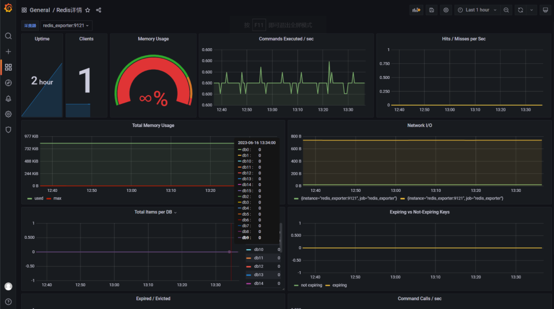Image resolution: width=554 pixels, height=309 pixels.
Task: Click the share dashboard icon
Action: coord(98,10)
